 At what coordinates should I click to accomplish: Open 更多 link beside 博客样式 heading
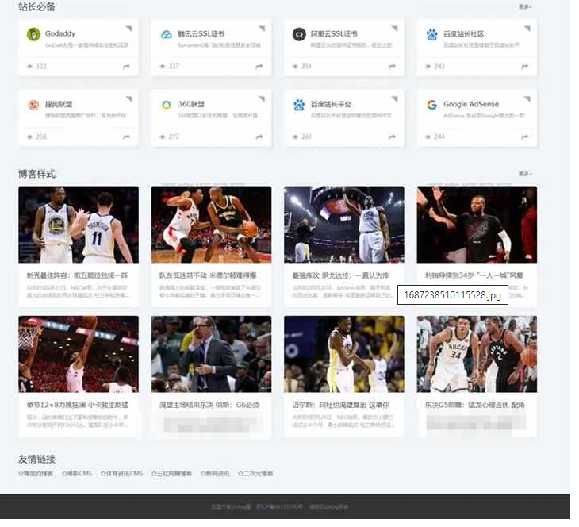click(524, 174)
